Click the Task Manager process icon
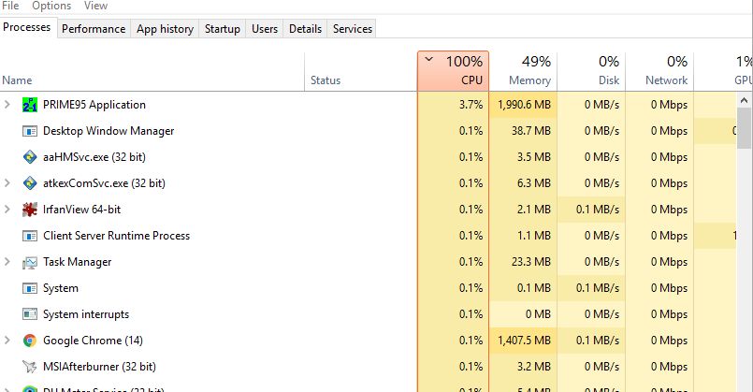Viewport: 753px width, 392px height. pyautogui.click(x=30, y=262)
